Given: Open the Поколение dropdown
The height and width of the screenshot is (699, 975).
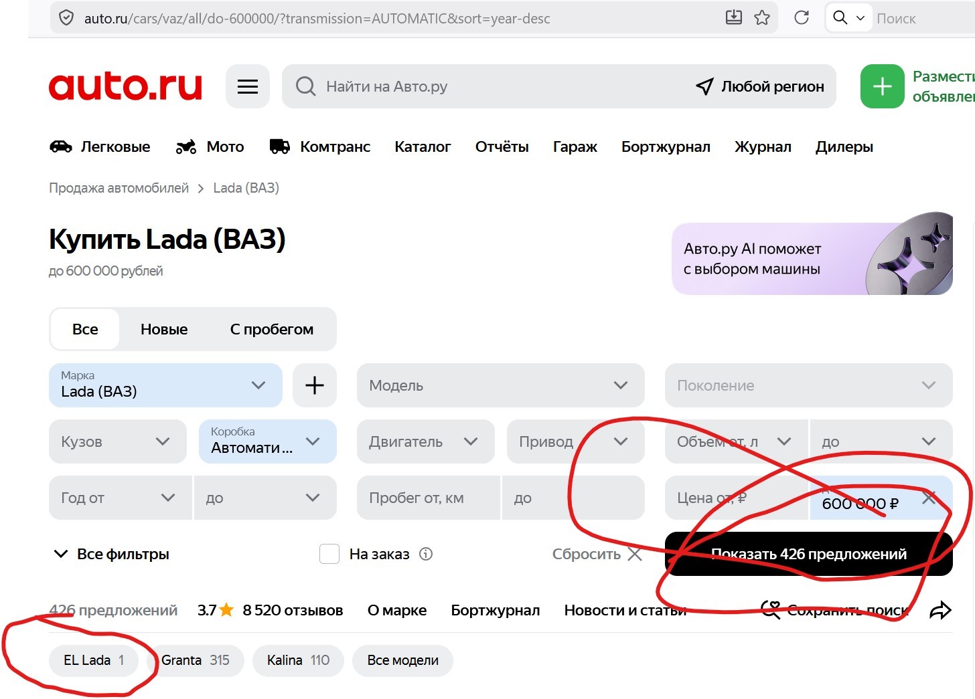Looking at the screenshot, I should (809, 385).
